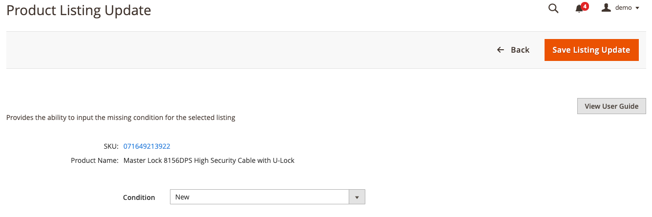This screenshot has height=217, width=652.
Task: Click the Condition field label
Action: (139, 197)
